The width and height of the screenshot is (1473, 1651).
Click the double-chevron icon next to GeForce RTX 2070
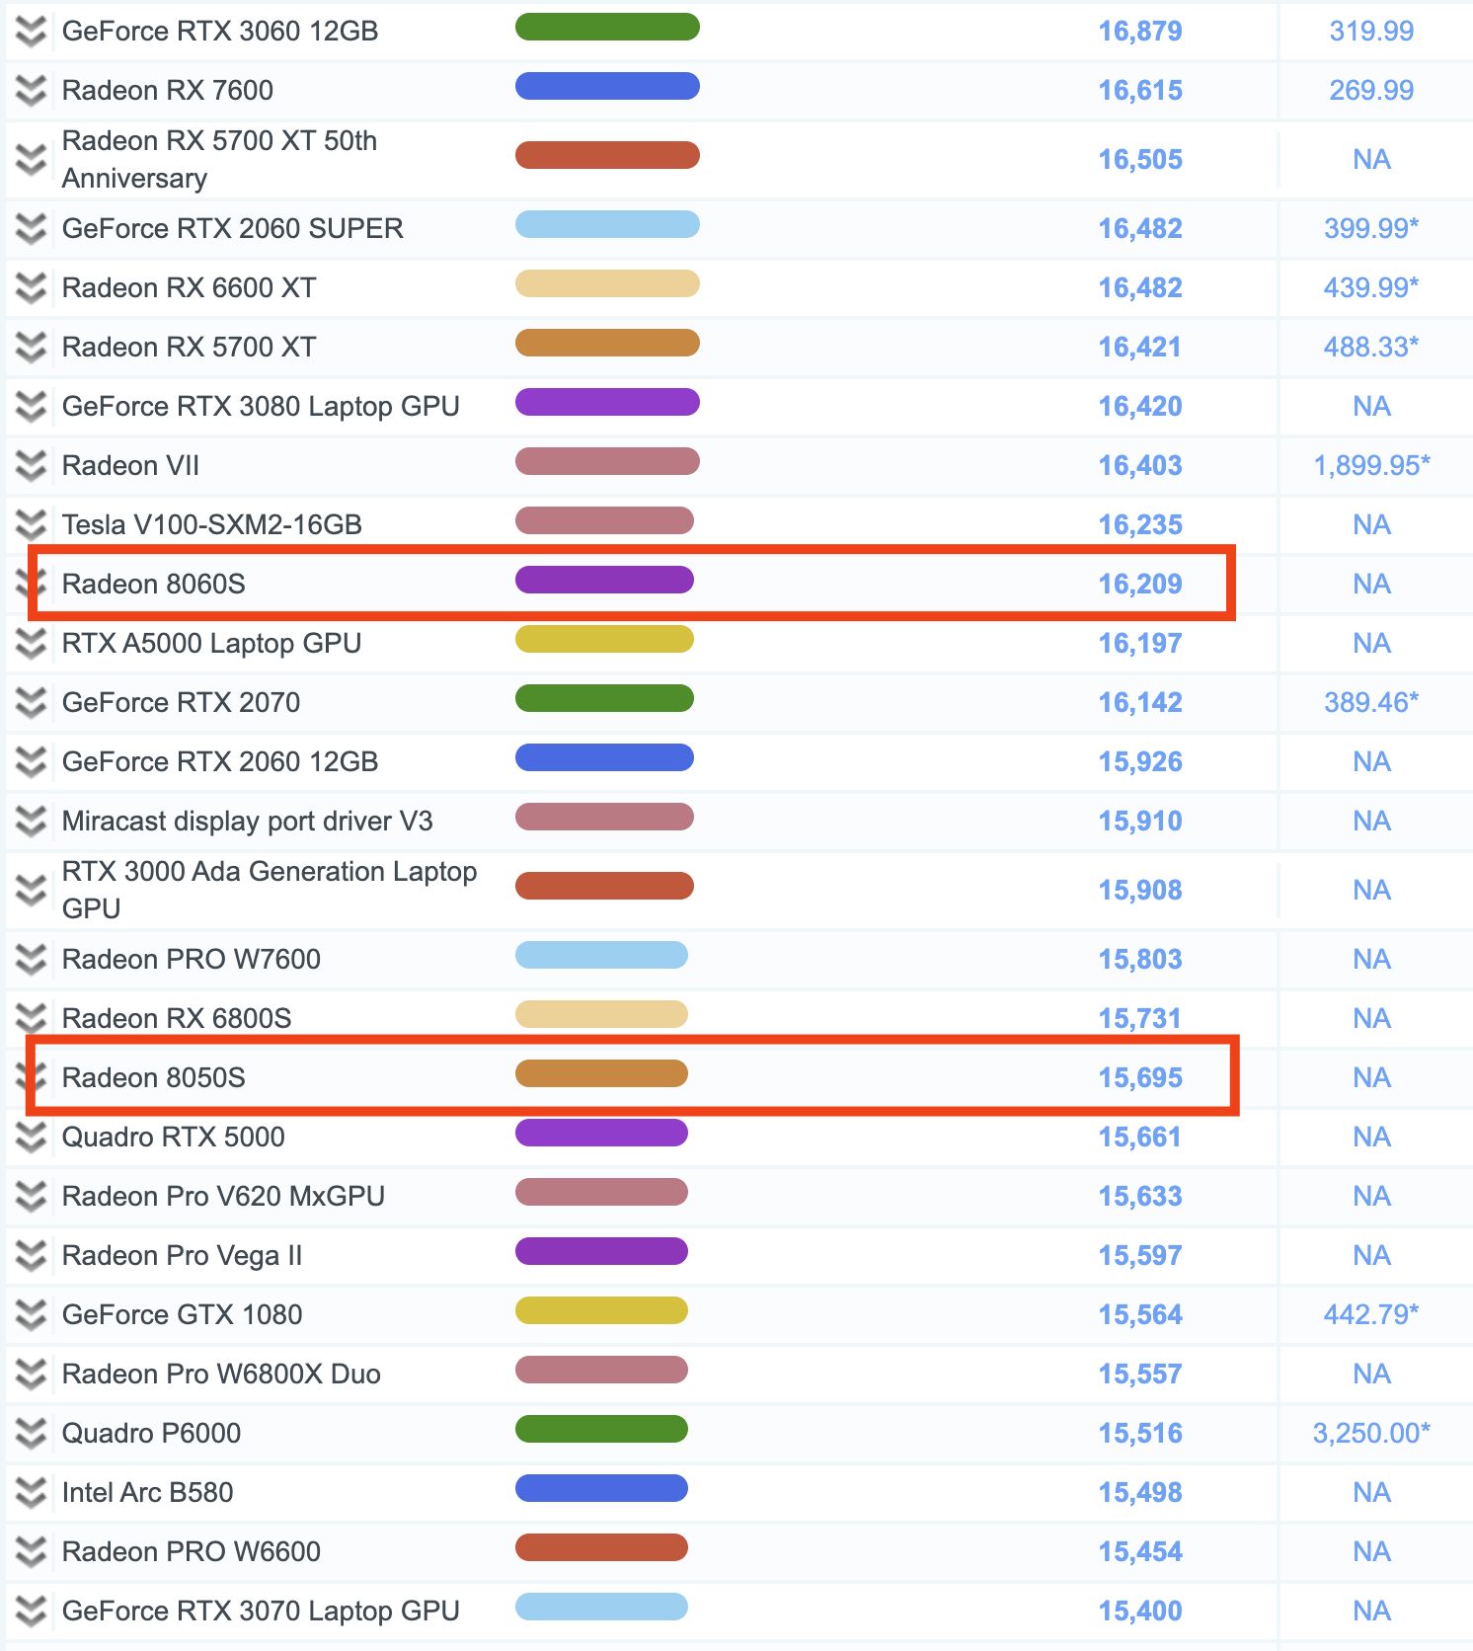[x=31, y=703]
